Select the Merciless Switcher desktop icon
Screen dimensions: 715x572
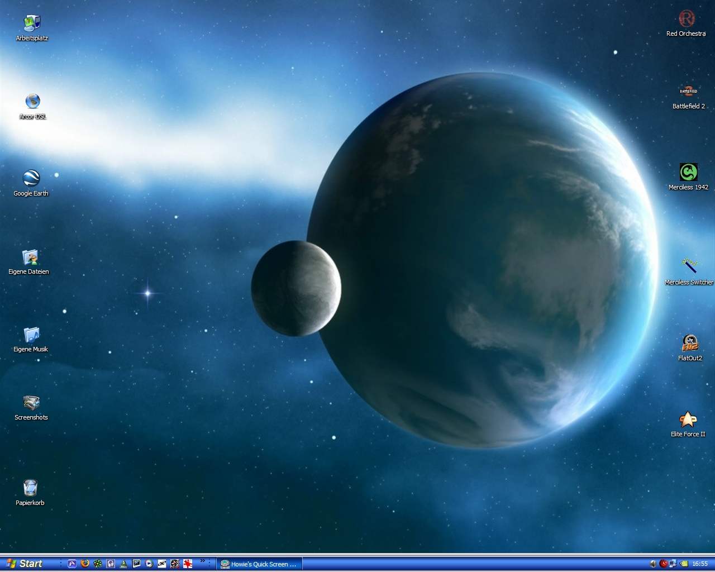tap(689, 271)
